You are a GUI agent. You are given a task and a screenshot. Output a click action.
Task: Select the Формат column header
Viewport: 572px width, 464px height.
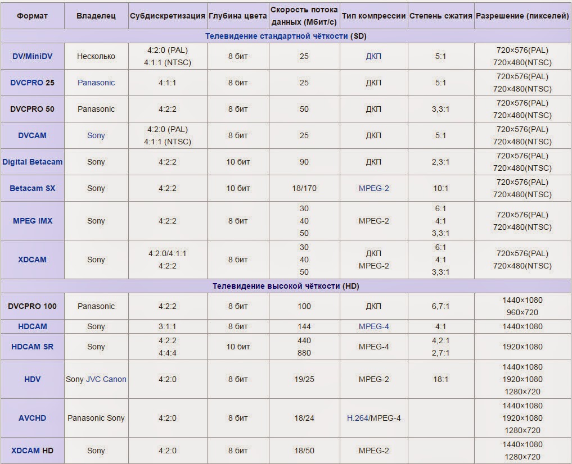click(33, 16)
